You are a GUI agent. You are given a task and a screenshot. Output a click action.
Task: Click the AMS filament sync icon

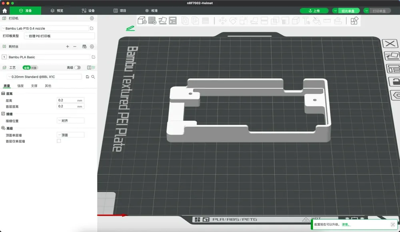[84, 46]
